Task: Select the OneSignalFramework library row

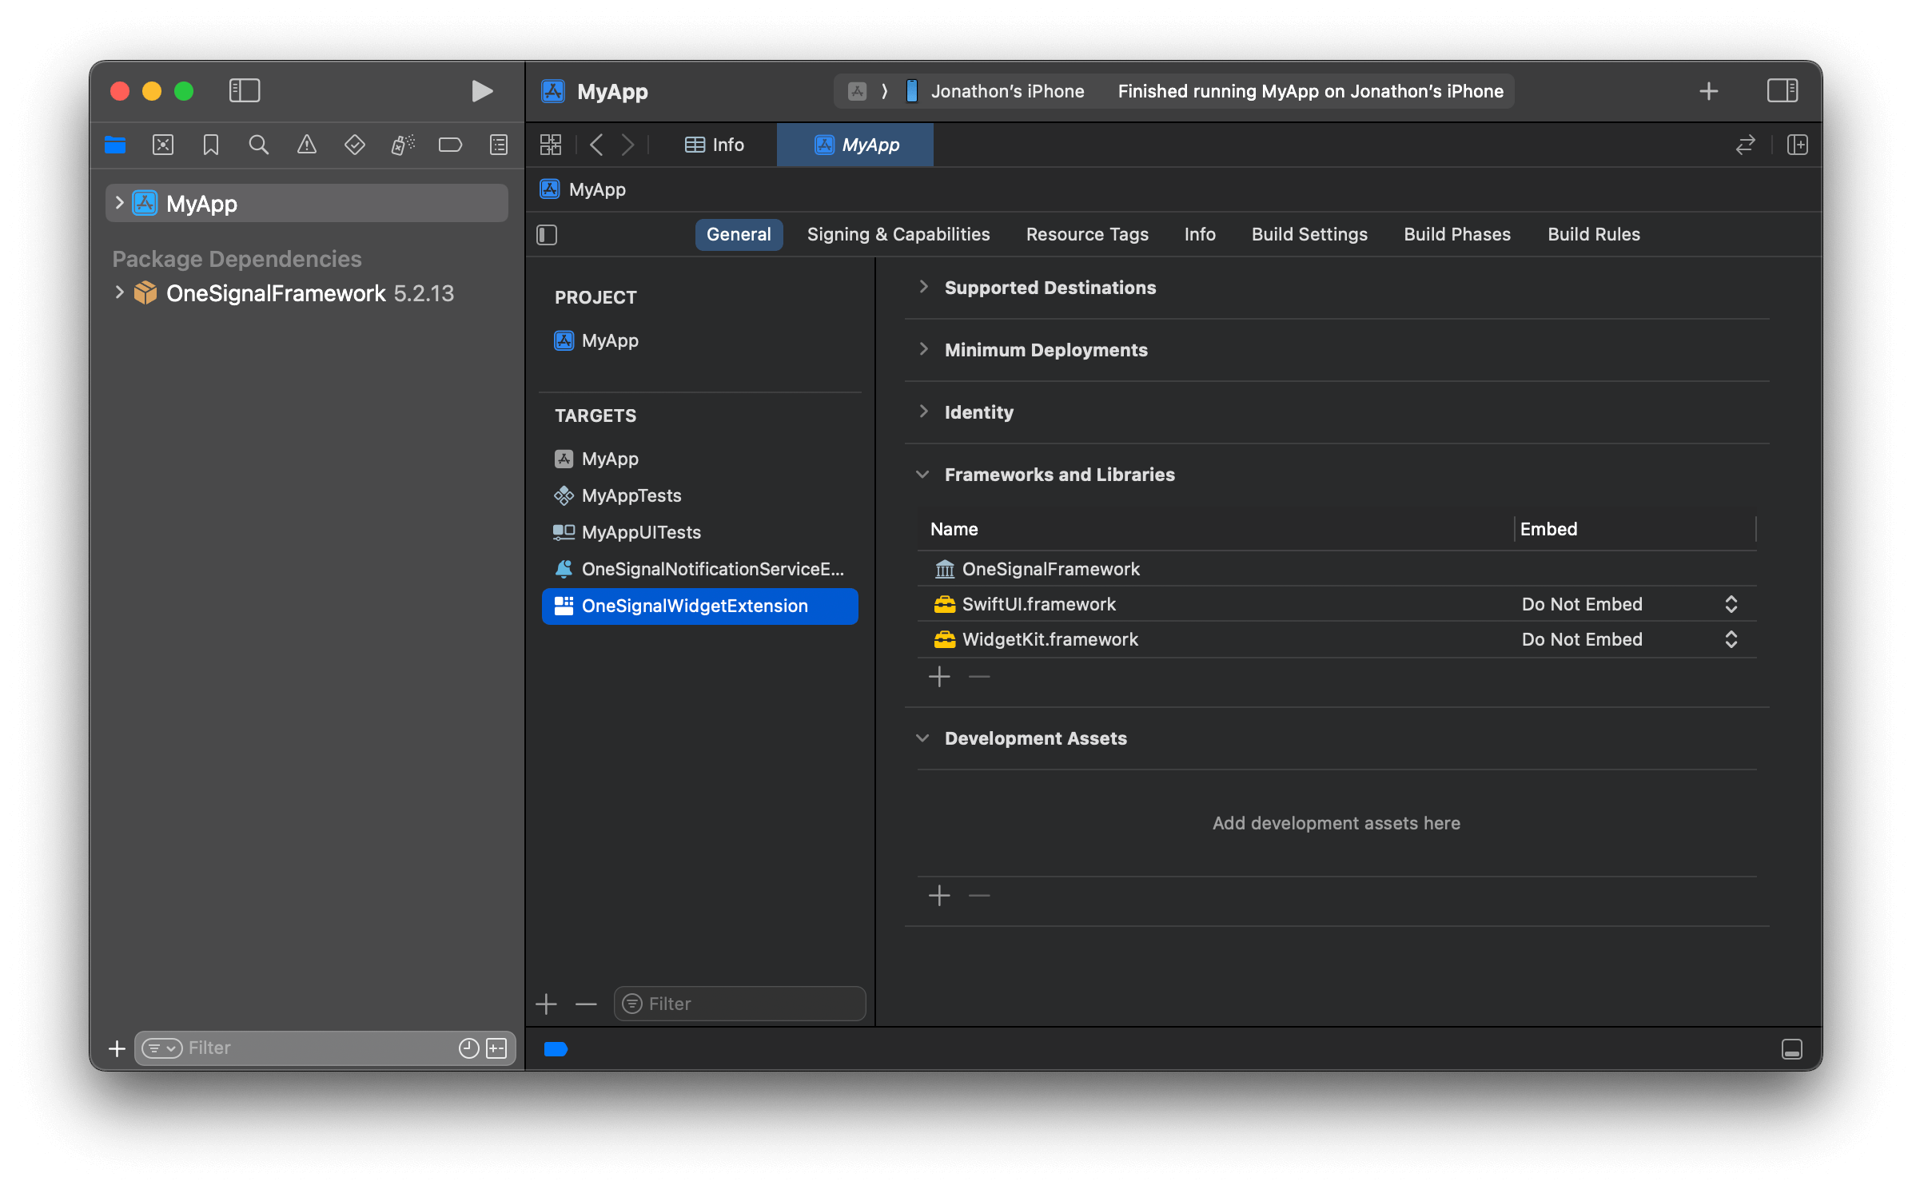Action: tap(1336, 569)
